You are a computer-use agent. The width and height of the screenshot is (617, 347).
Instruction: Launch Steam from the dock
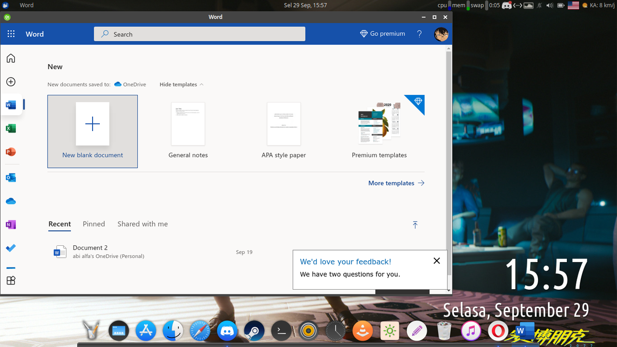(x=254, y=331)
